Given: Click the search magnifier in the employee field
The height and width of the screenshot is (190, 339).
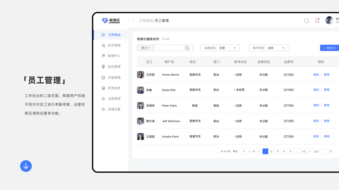Looking at the screenshot, I should pyautogui.click(x=187, y=48).
